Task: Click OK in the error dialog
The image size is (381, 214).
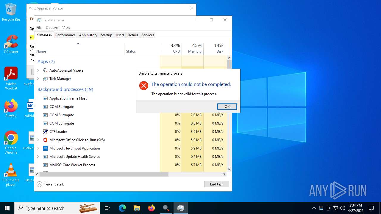Action: point(227,106)
